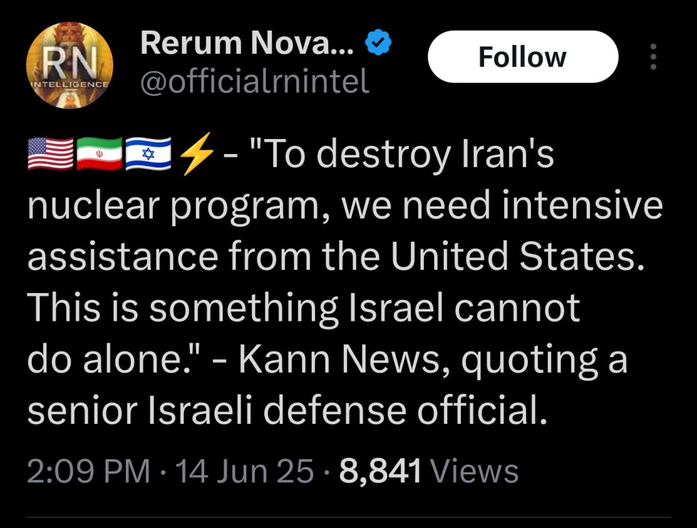The image size is (697, 528).
Task: Click the RN letters on the avatar
Action: click(x=70, y=62)
